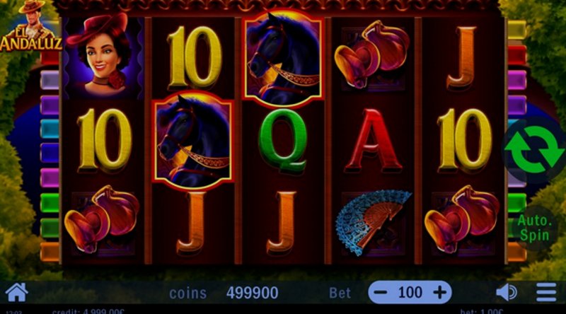Click the El Andaluz logo
Screen dimensions: 566x314
click(30, 26)
